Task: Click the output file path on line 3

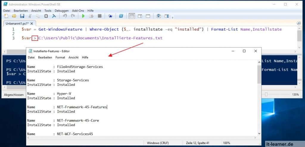Action: pyautogui.click(x=100, y=38)
